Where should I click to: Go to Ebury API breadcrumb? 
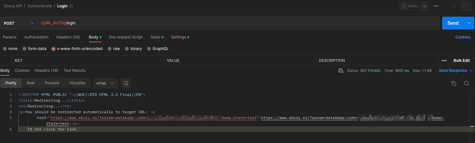pos(13,6)
